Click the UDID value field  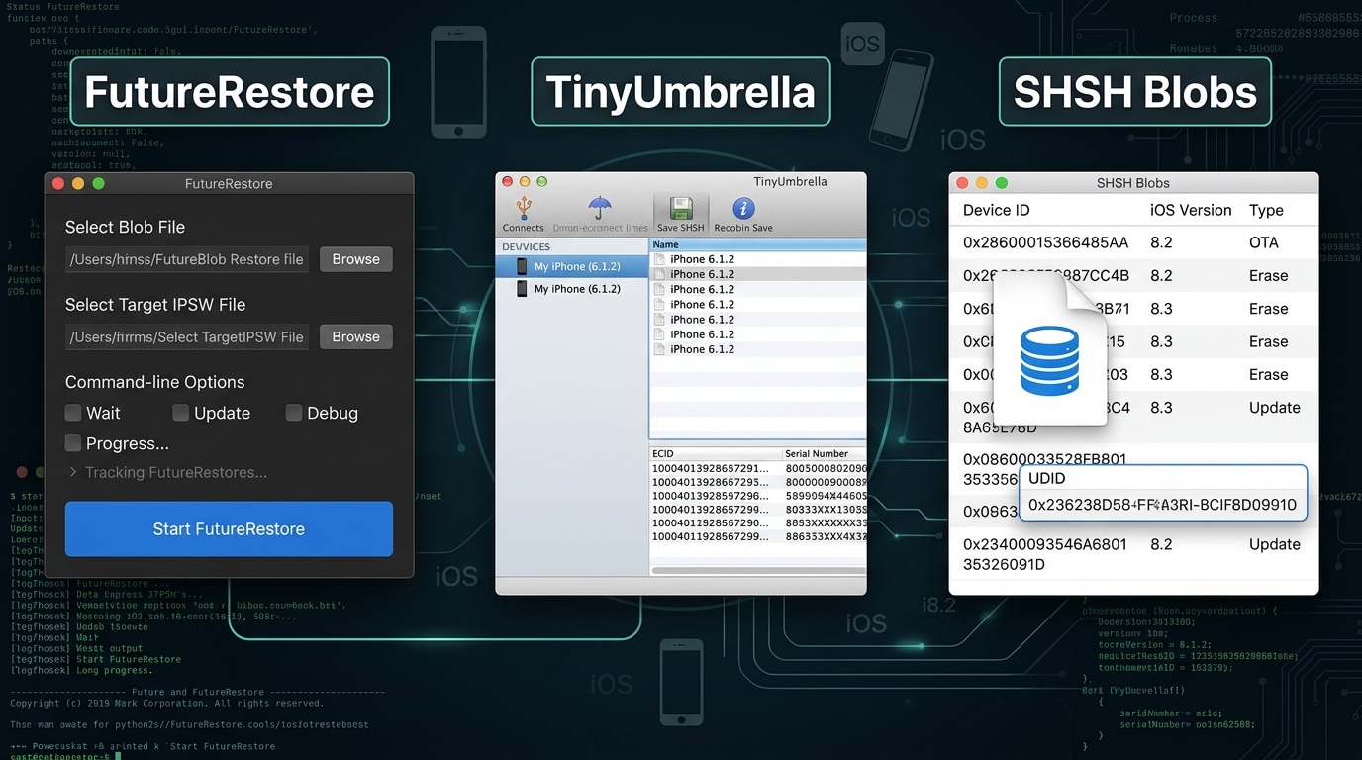1163,505
